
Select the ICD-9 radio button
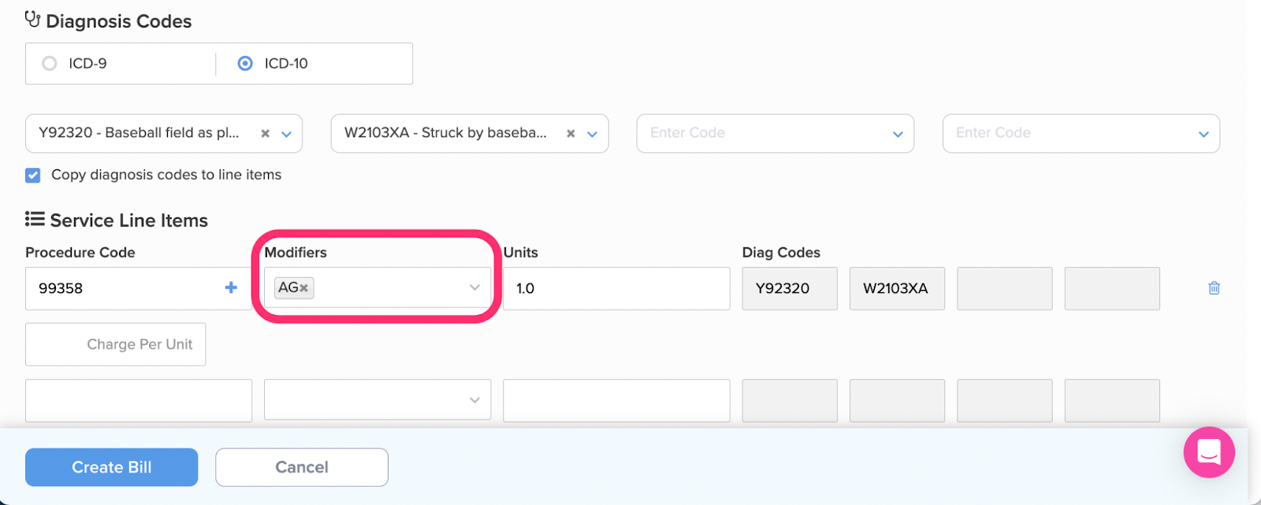(x=48, y=63)
